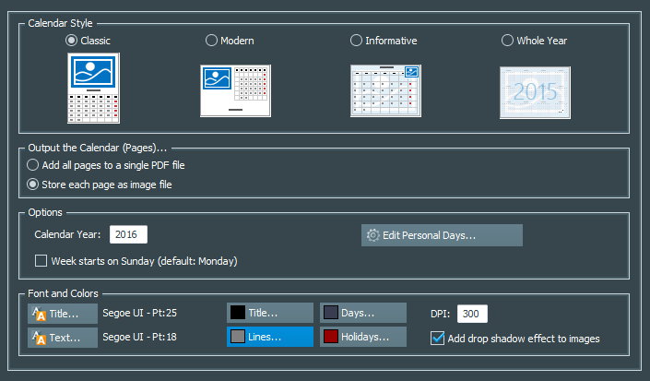Open Edit Personal Days dialog

pos(442,235)
